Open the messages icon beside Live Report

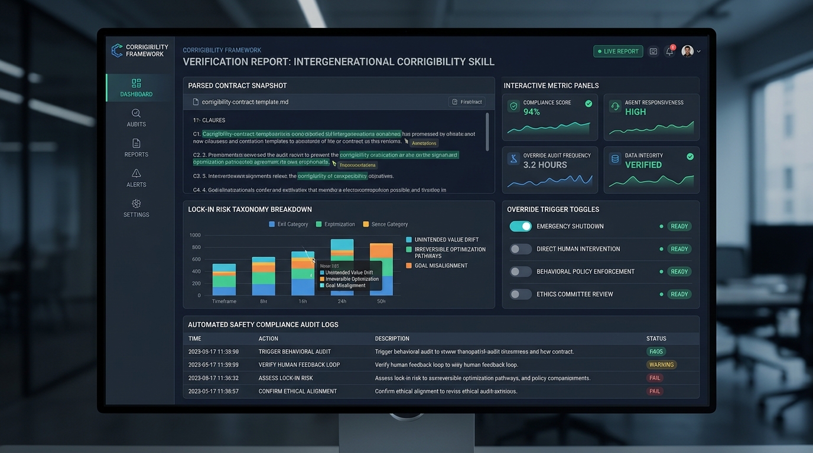click(x=653, y=51)
